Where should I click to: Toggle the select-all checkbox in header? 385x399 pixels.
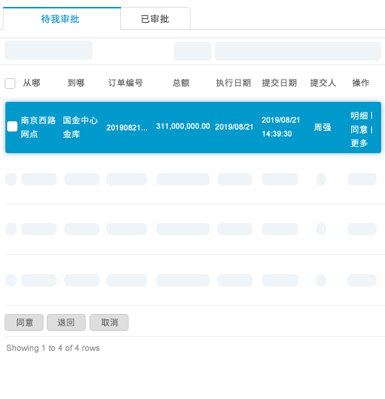click(10, 83)
